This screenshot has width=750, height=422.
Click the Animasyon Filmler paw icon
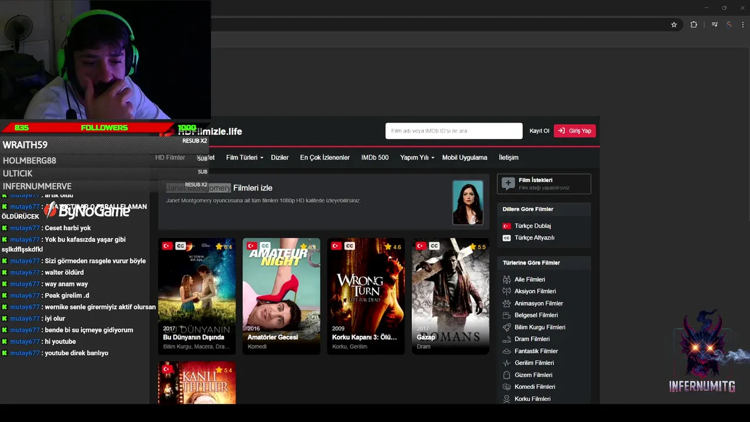[x=507, y=304]
